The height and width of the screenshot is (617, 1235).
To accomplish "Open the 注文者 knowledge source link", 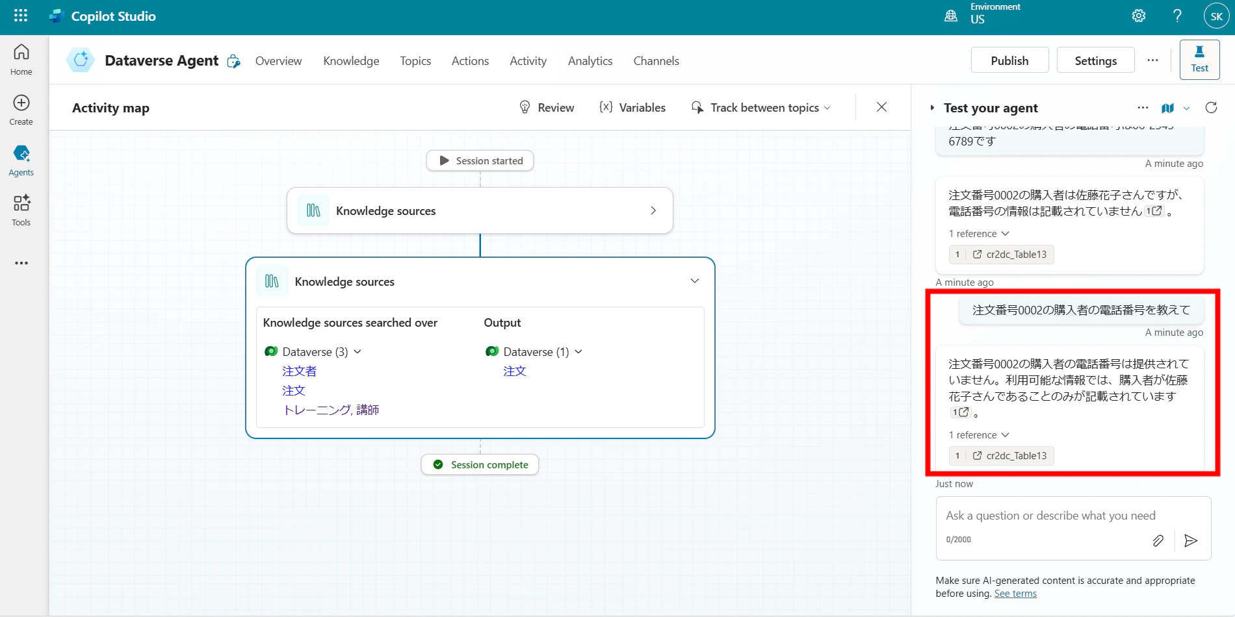I will click(x=300, y=371).
